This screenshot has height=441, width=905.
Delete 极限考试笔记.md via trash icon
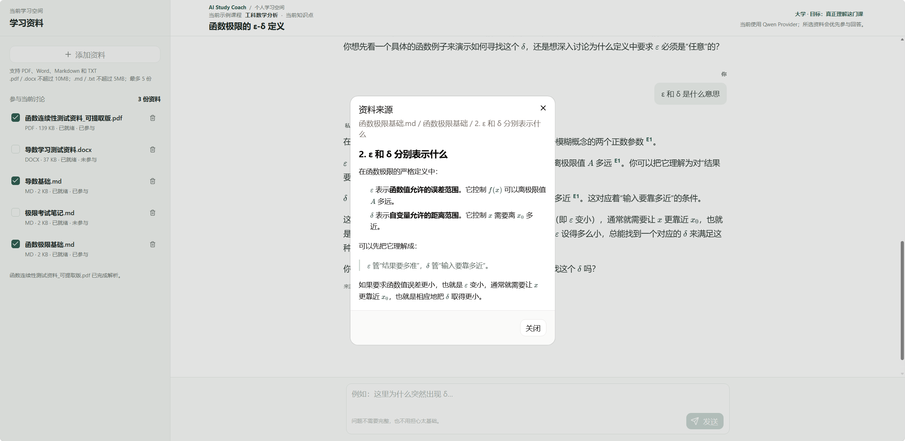click(153, 213)
